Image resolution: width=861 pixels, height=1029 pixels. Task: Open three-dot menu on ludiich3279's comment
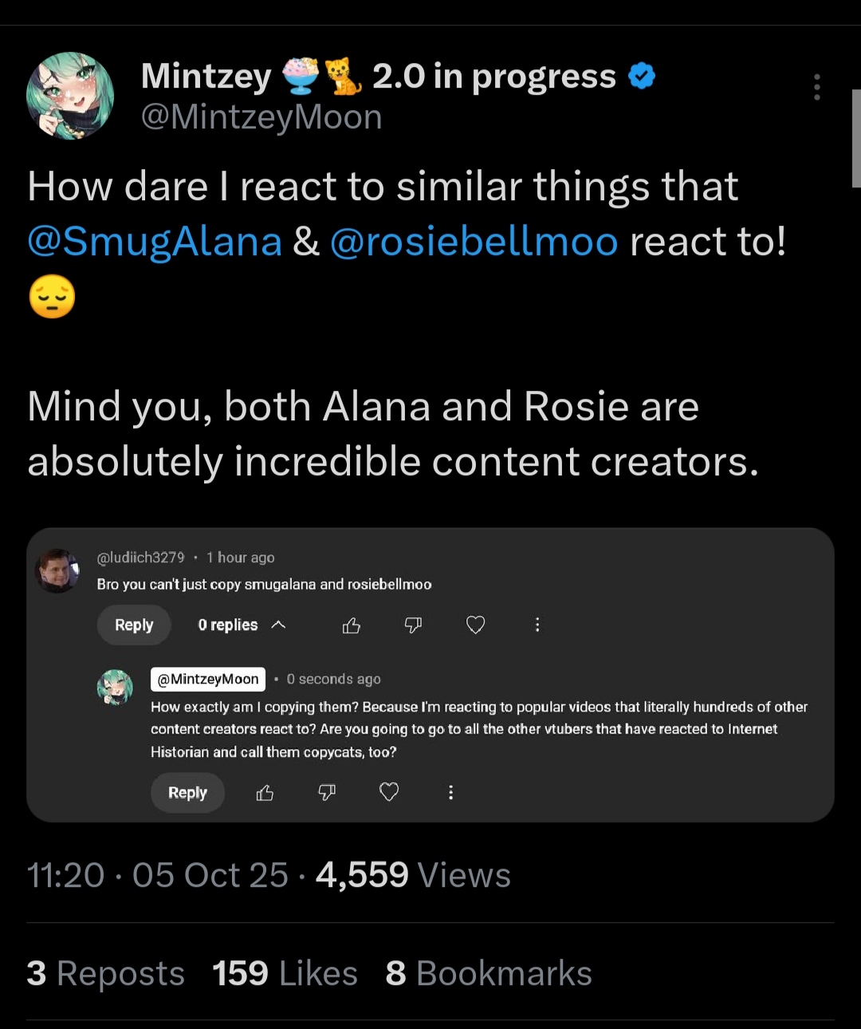click(537, 625)
